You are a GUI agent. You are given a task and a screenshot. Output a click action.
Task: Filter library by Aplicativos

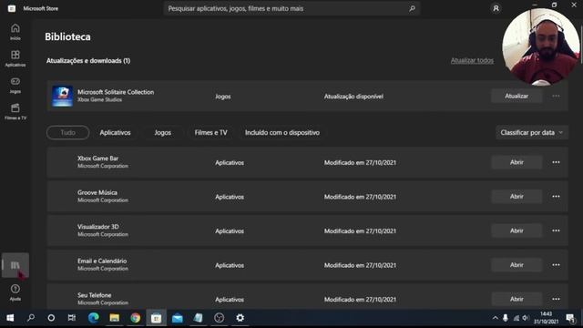pyautogui.click(x=115, y=132)
